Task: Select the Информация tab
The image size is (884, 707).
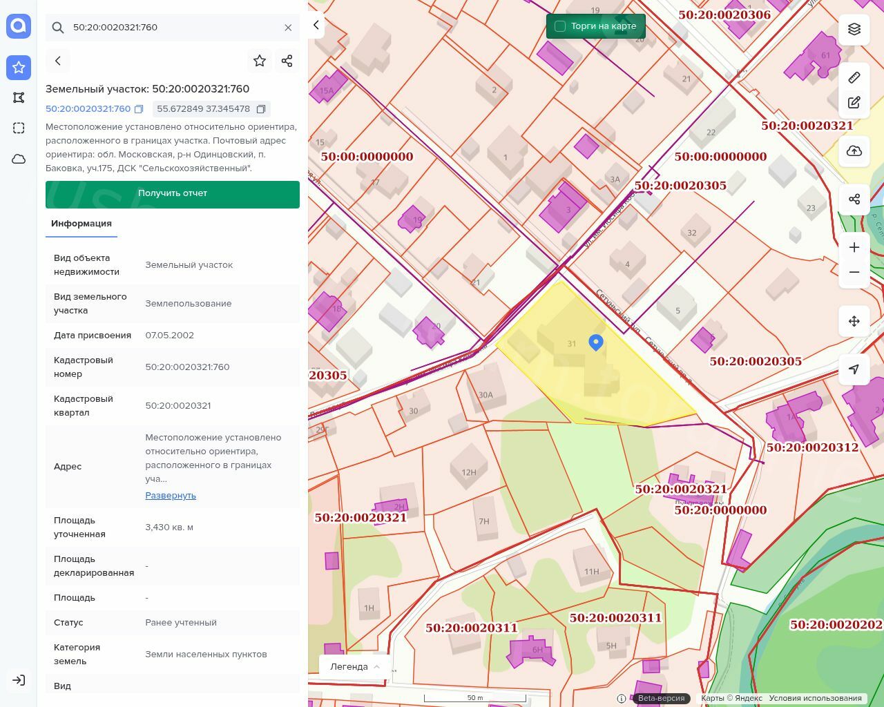Action: point(81,224)
